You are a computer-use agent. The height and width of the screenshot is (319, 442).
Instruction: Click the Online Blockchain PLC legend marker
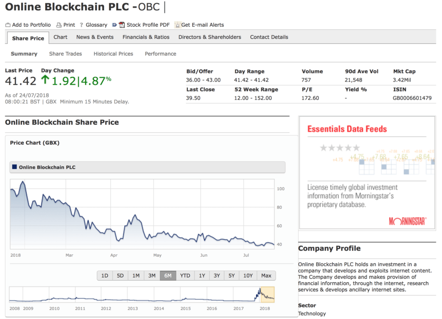(x=14, y=167)
